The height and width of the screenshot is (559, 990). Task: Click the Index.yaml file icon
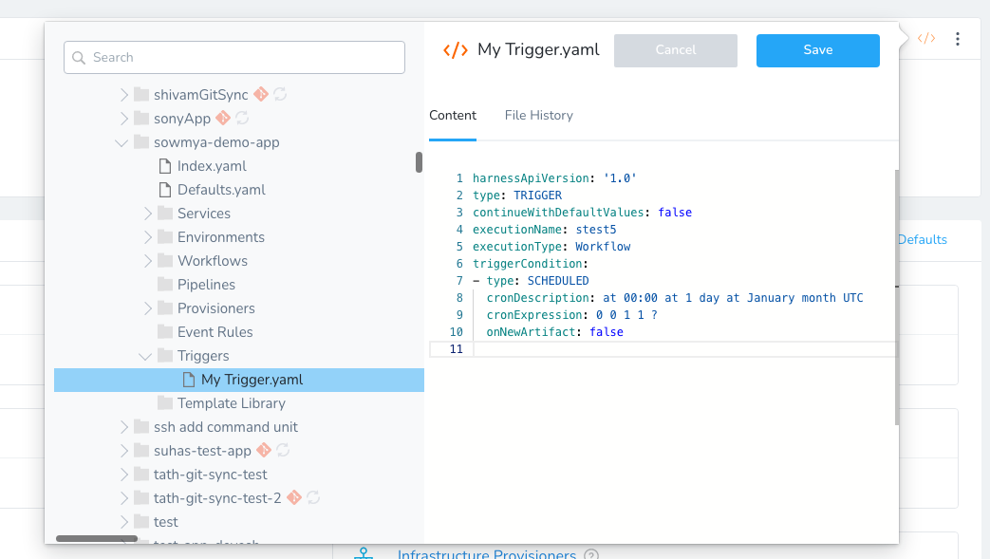click(x=165, y=166)
